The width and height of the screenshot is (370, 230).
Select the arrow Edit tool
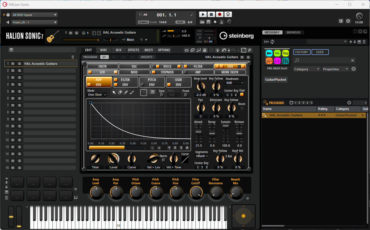(114, 92)
